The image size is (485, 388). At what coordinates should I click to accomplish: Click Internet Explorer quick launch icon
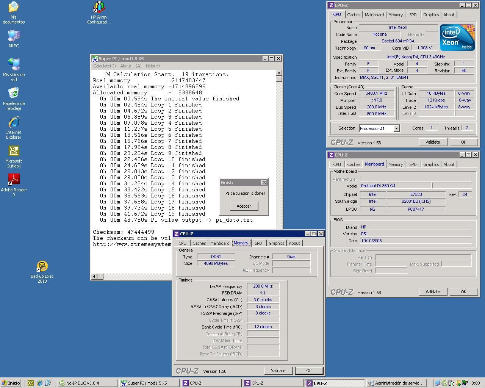pos(39,383)
